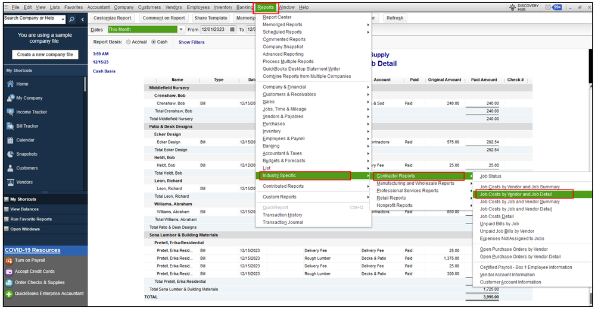Viewport: 595px width, 309px height.
Task: Expand Vendors & Payables submenu
Action: [x=367, y=116]
